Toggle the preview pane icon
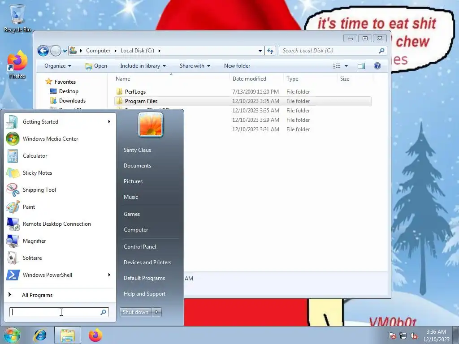The image size is (459, 344). tap(361, 66)
